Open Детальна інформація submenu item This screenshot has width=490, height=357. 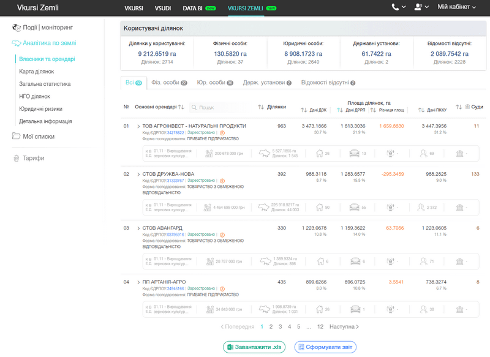coord(45,121)
